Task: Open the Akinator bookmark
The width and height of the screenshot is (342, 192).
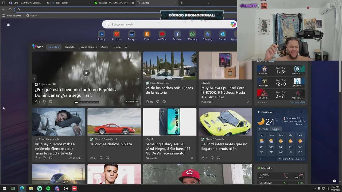Action: pyautogui.click(x=32, y=16)
